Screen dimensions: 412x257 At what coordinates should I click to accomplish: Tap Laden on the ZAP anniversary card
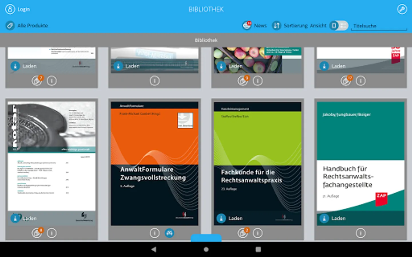[x=332, y=66]
